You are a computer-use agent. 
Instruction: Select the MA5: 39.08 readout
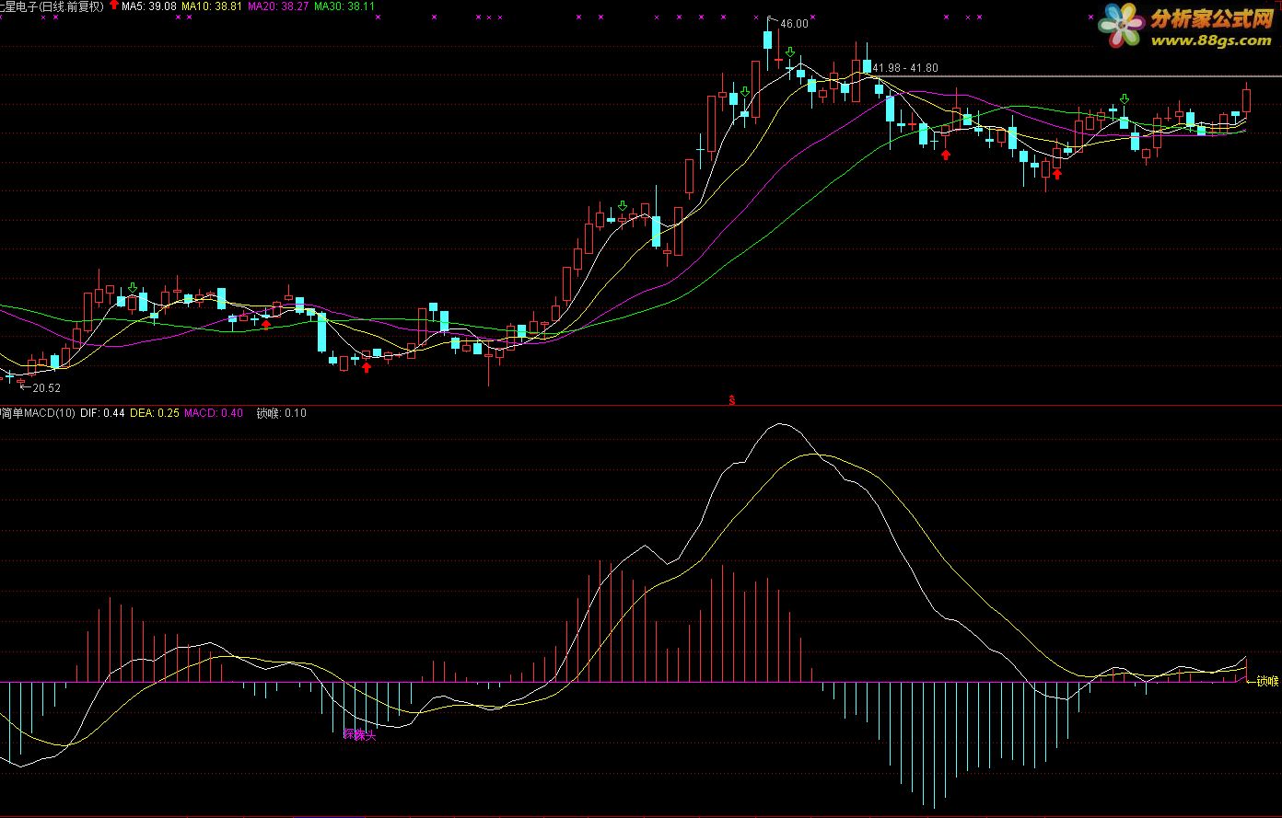click(x=149, y=6)
